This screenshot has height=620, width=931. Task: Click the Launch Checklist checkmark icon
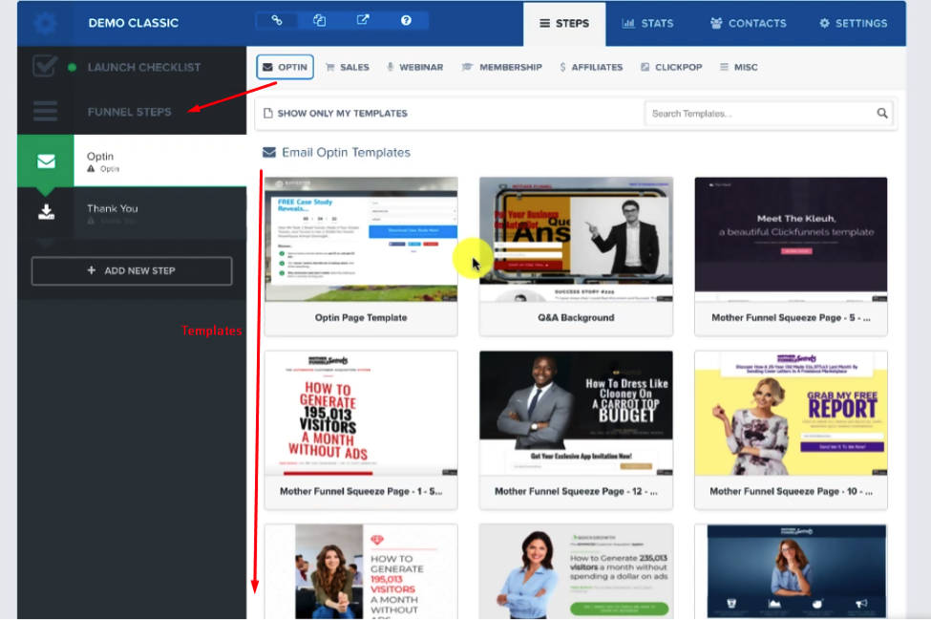tap(45, 67)
